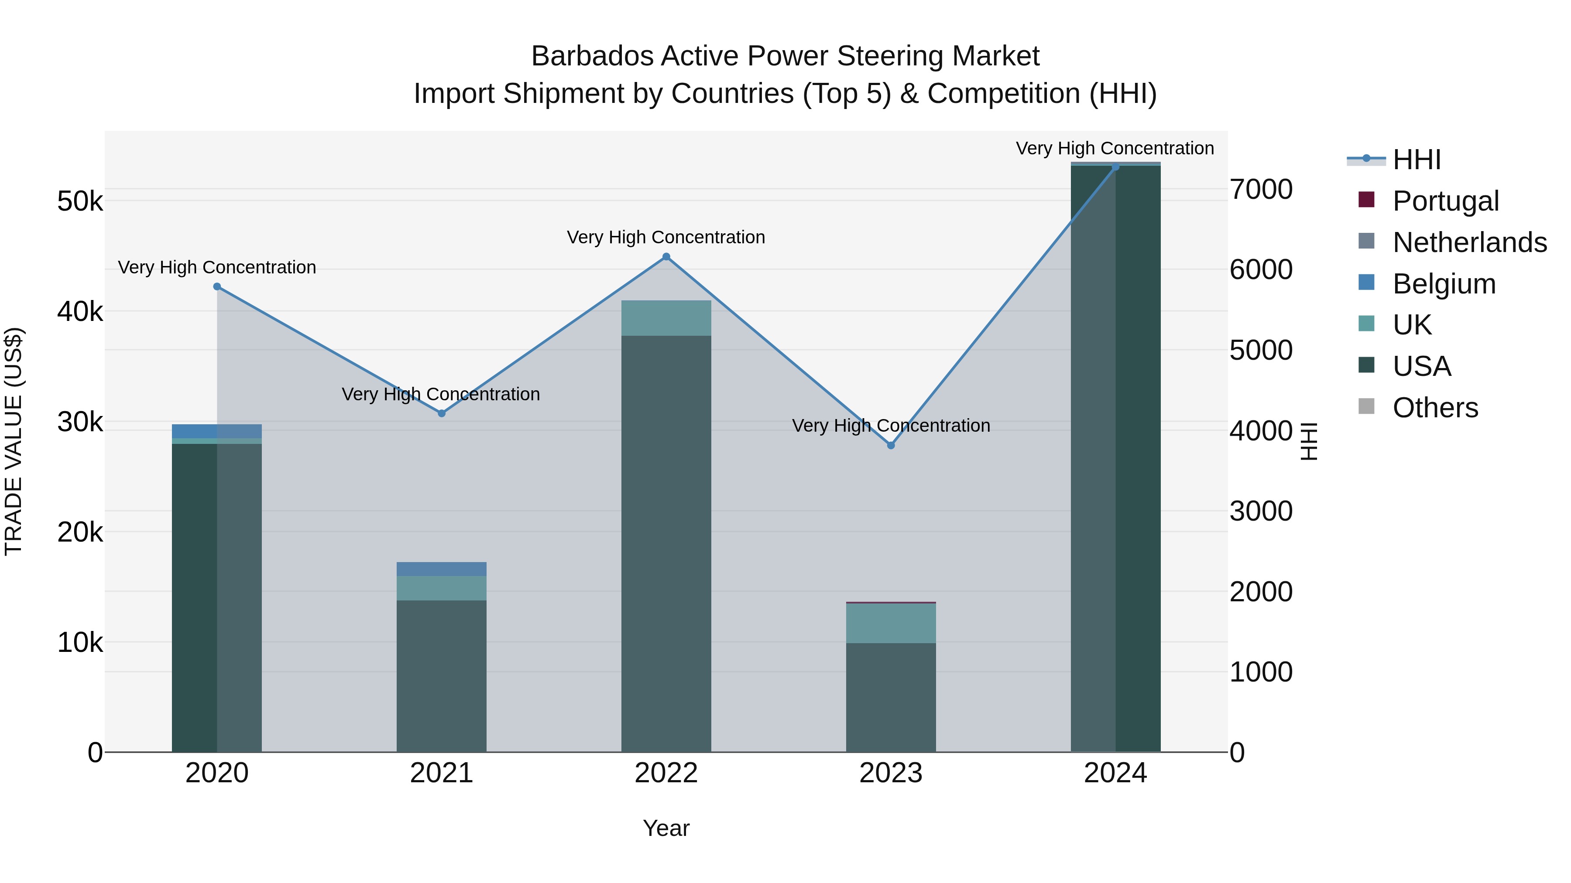1571x883 pixels.
Task: Click the UK bar segment for 2023
Action: tap(891, 623)
